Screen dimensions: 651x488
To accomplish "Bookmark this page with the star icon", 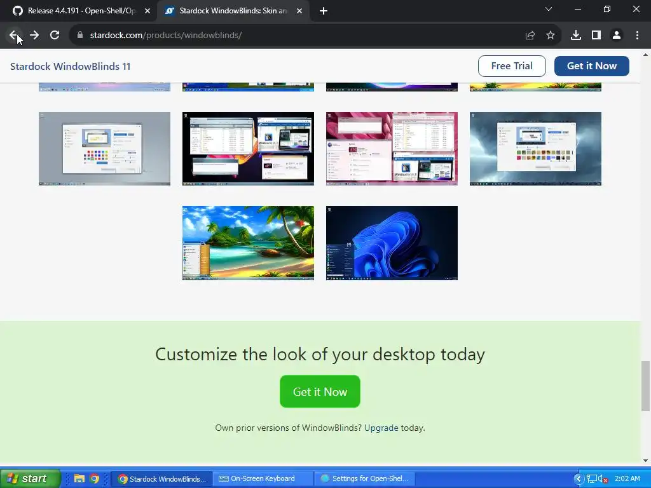I will (x=551, y=36).
